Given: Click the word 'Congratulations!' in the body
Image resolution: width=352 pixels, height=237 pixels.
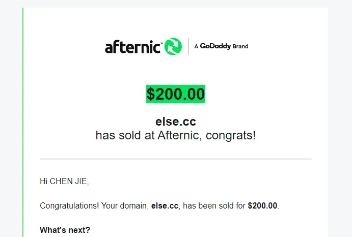Looking at the screenshot, I should pyautogui.click(x=69, y=205).
